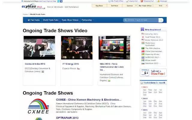Viewport: 192px width, 120px height.
Task: Select Mar under 2015
Action: point(155,112)
